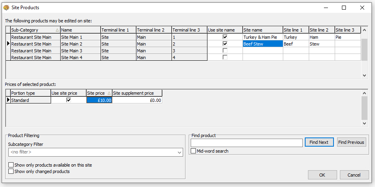375x187 pixels.
Task: Enable Mid-word search checkbox
Action: pos(193,151)
